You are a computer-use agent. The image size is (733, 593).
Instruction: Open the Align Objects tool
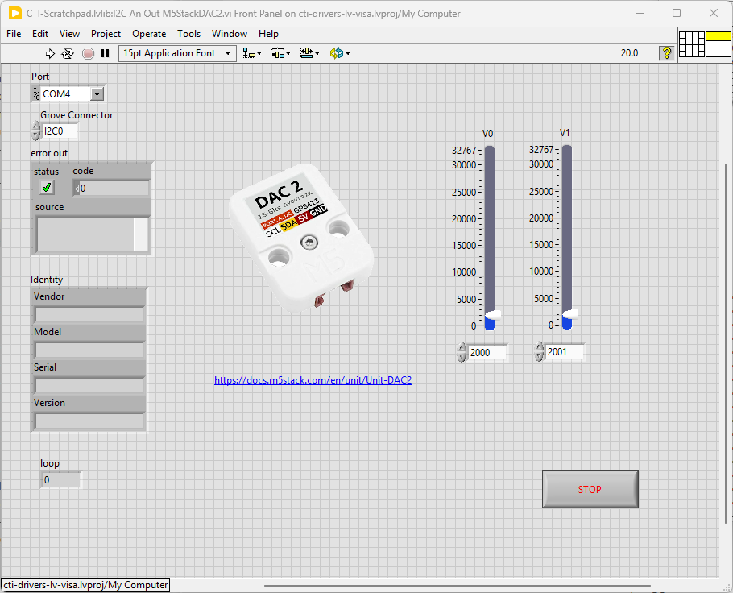tap(252, 53)
